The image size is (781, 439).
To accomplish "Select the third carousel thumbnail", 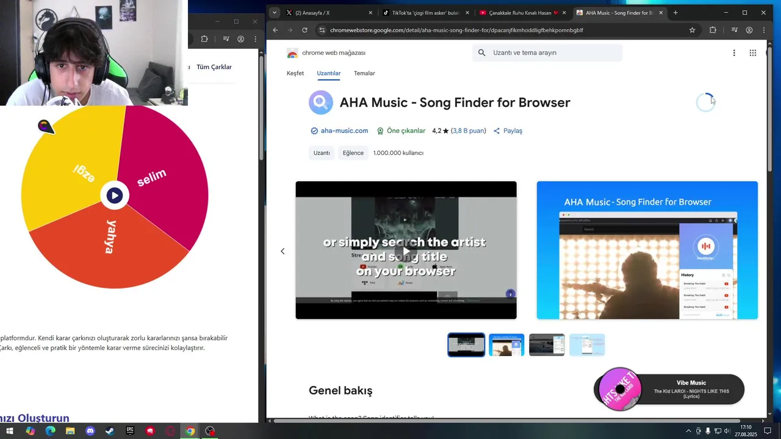I will 547,345.
